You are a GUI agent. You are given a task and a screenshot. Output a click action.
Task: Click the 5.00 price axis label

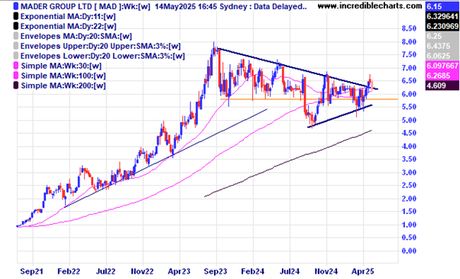pyautogui.click(x=409, y=120)
